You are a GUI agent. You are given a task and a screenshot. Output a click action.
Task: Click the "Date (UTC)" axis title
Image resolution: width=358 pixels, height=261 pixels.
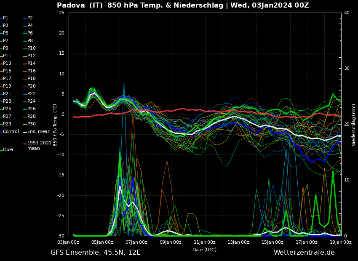click(x=204, y=250)
